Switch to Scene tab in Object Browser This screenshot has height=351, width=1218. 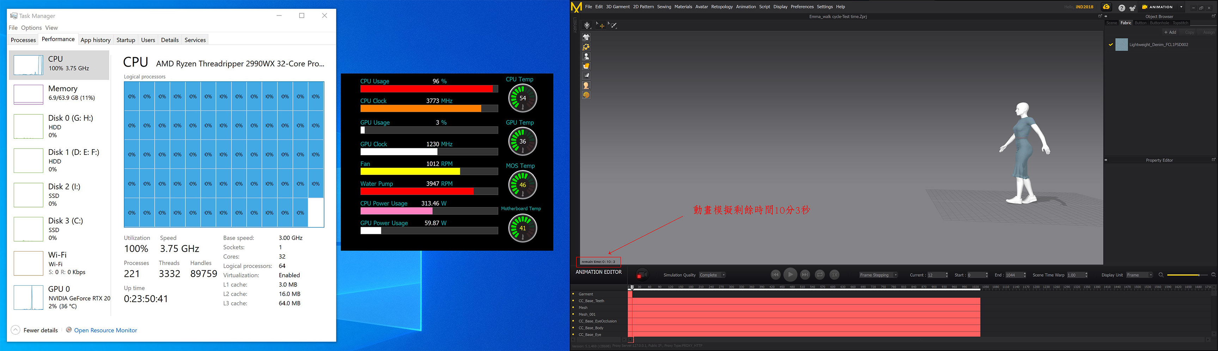pyautogui.click(x=1112, y=23)
